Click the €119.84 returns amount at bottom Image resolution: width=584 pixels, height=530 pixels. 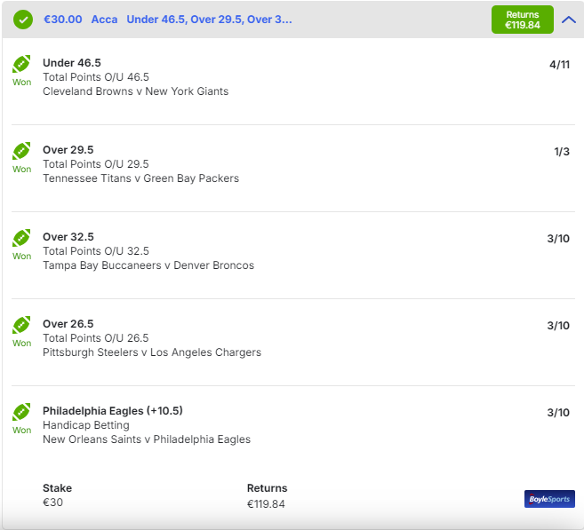(266, 504)
